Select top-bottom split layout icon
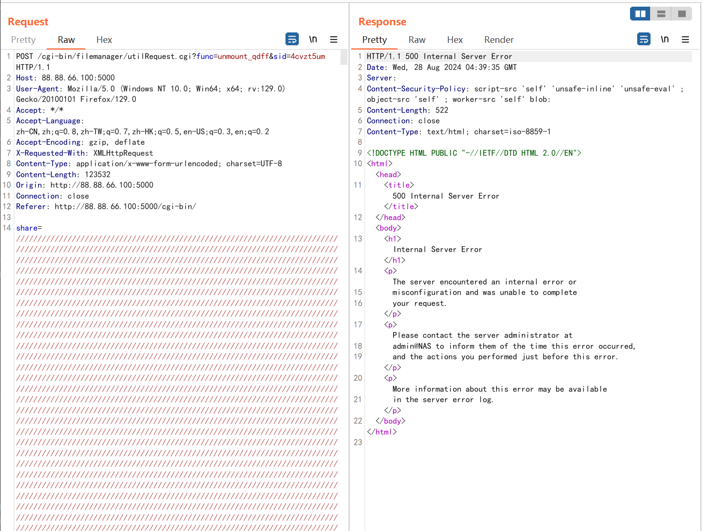Screen dimensions: 702x531 click(661, 14)
